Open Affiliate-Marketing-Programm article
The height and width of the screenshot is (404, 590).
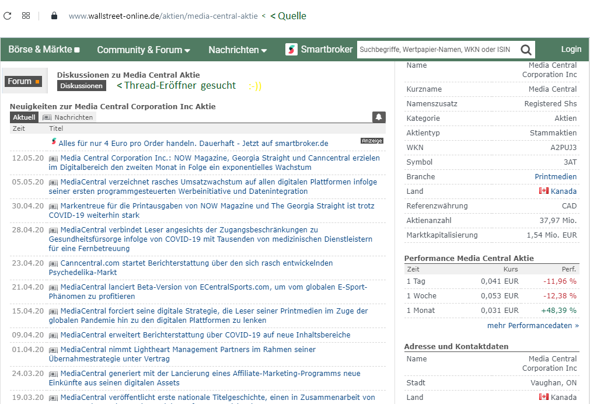pos(204,378)
